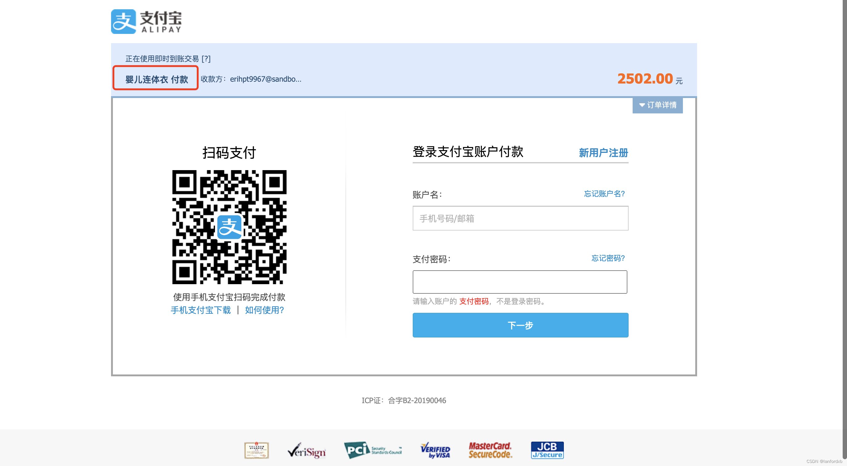Click the 新用户注册 link
Image resolution: width=847 pixels, height=466 pixels.
603,153
